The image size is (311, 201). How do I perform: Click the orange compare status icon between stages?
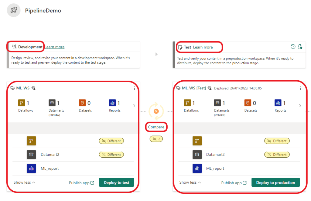[156, 111]
